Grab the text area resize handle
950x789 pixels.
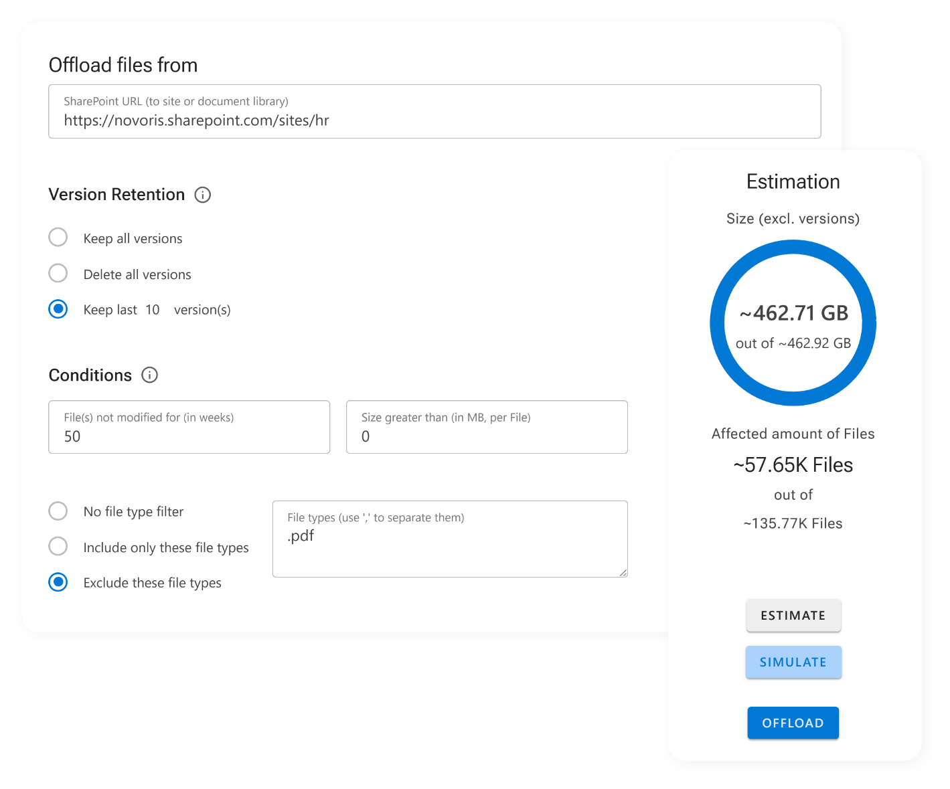coord(623,572)
